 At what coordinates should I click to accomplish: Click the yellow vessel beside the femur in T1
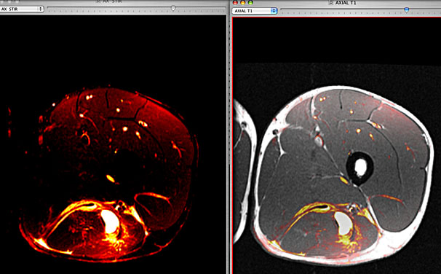(x=344, y=180)
